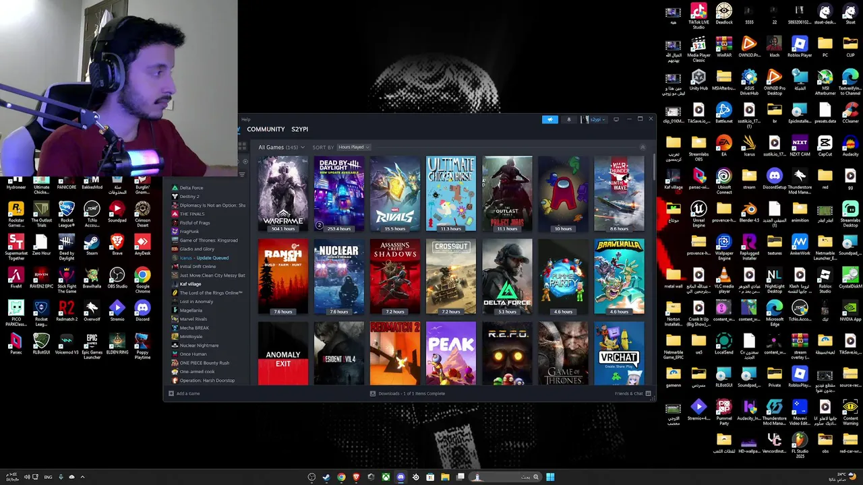
Task: Open WinRAR desktop icon
Action: (x=723, y=47)
